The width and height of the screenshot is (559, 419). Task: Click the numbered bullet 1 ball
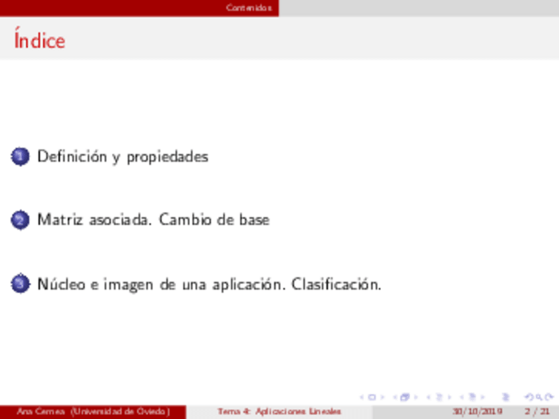[x=20, y=157]
